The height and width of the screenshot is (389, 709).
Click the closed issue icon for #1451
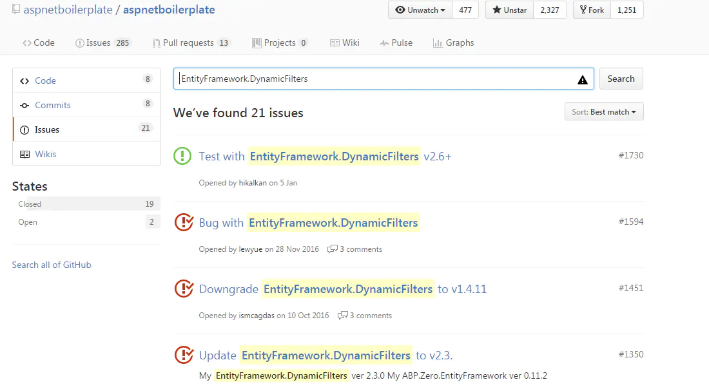[184, 289]
